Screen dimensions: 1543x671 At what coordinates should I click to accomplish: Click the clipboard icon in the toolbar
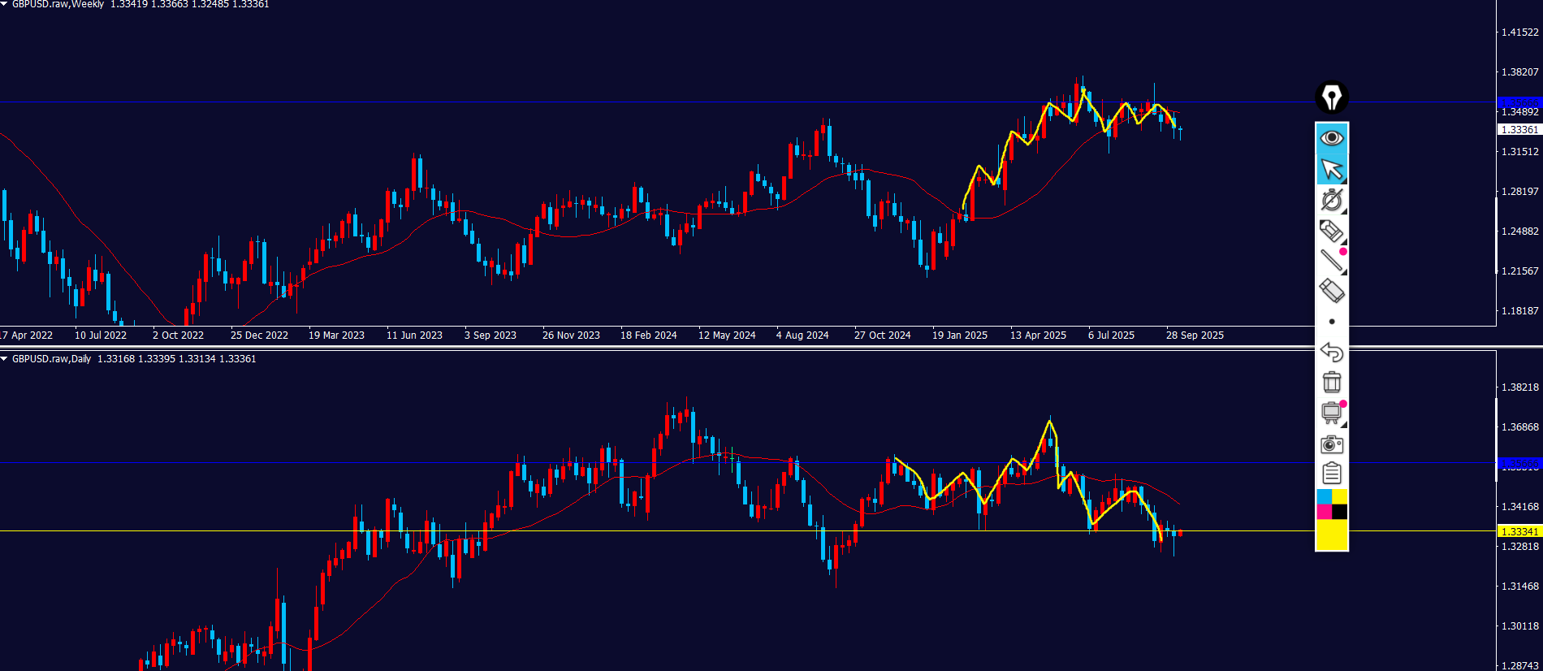(1331, 473)
